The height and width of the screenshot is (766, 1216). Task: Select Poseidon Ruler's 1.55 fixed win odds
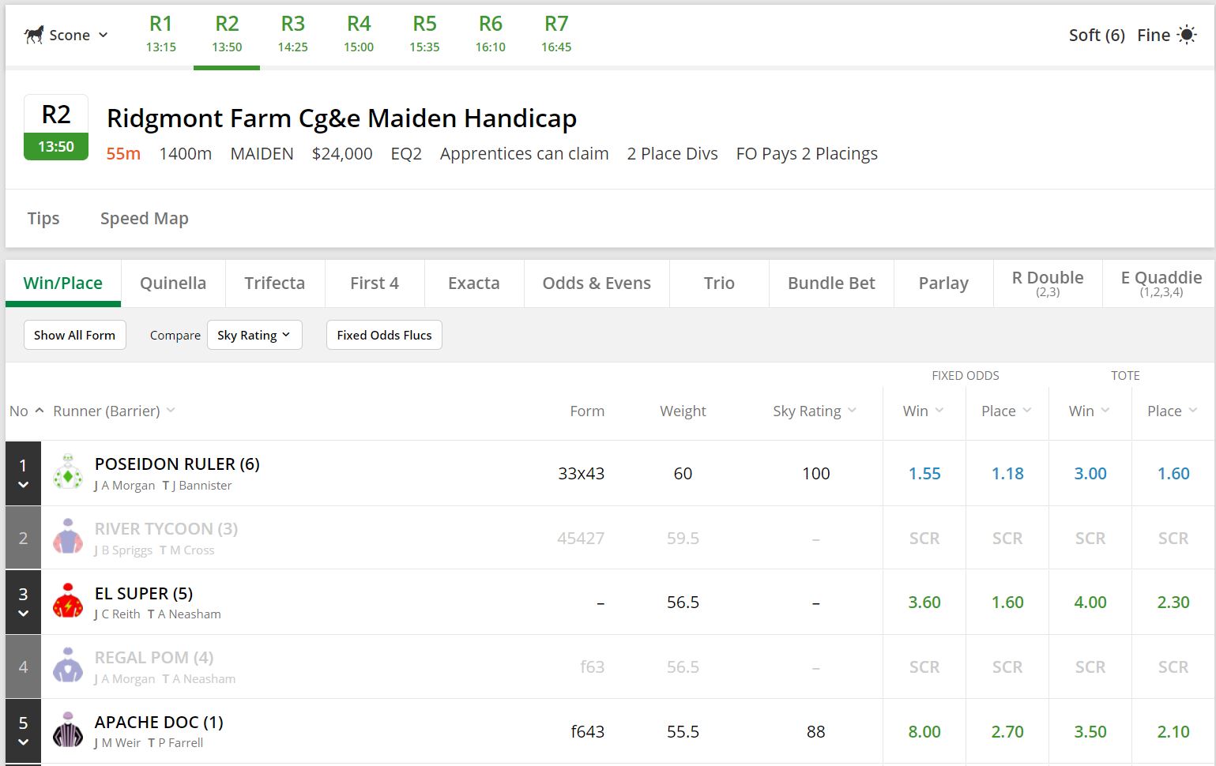click(x=924, y=473)
